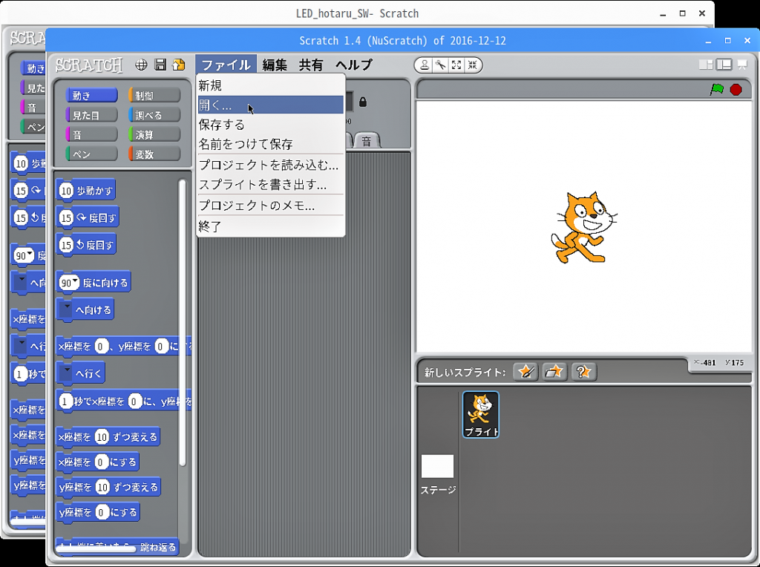Select the 見た目 block category
The image size is (760, 567).
tap(91, 115)
